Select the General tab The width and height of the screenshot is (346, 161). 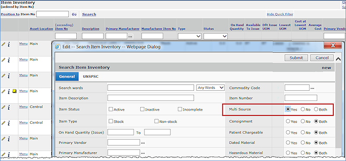pos(67,76)
